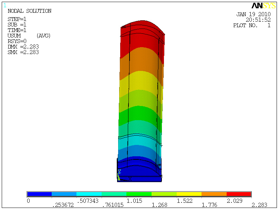The height and width of the screenshot is (210, 279).
Task: Click the PLOT NO. 1 label
Action: pyautogui.click(x=252, y=25)
